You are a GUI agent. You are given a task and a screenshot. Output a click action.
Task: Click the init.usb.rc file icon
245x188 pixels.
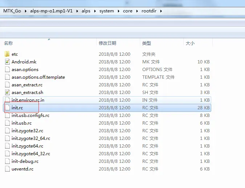[x=7, y=123]
